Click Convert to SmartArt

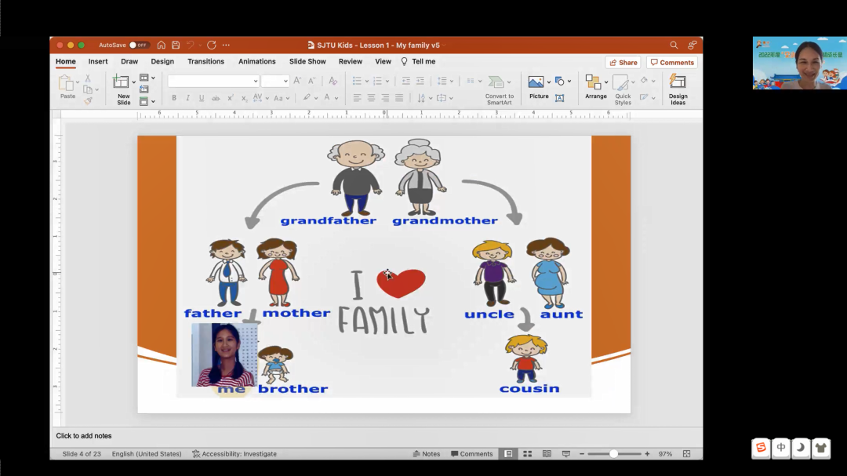499,89
